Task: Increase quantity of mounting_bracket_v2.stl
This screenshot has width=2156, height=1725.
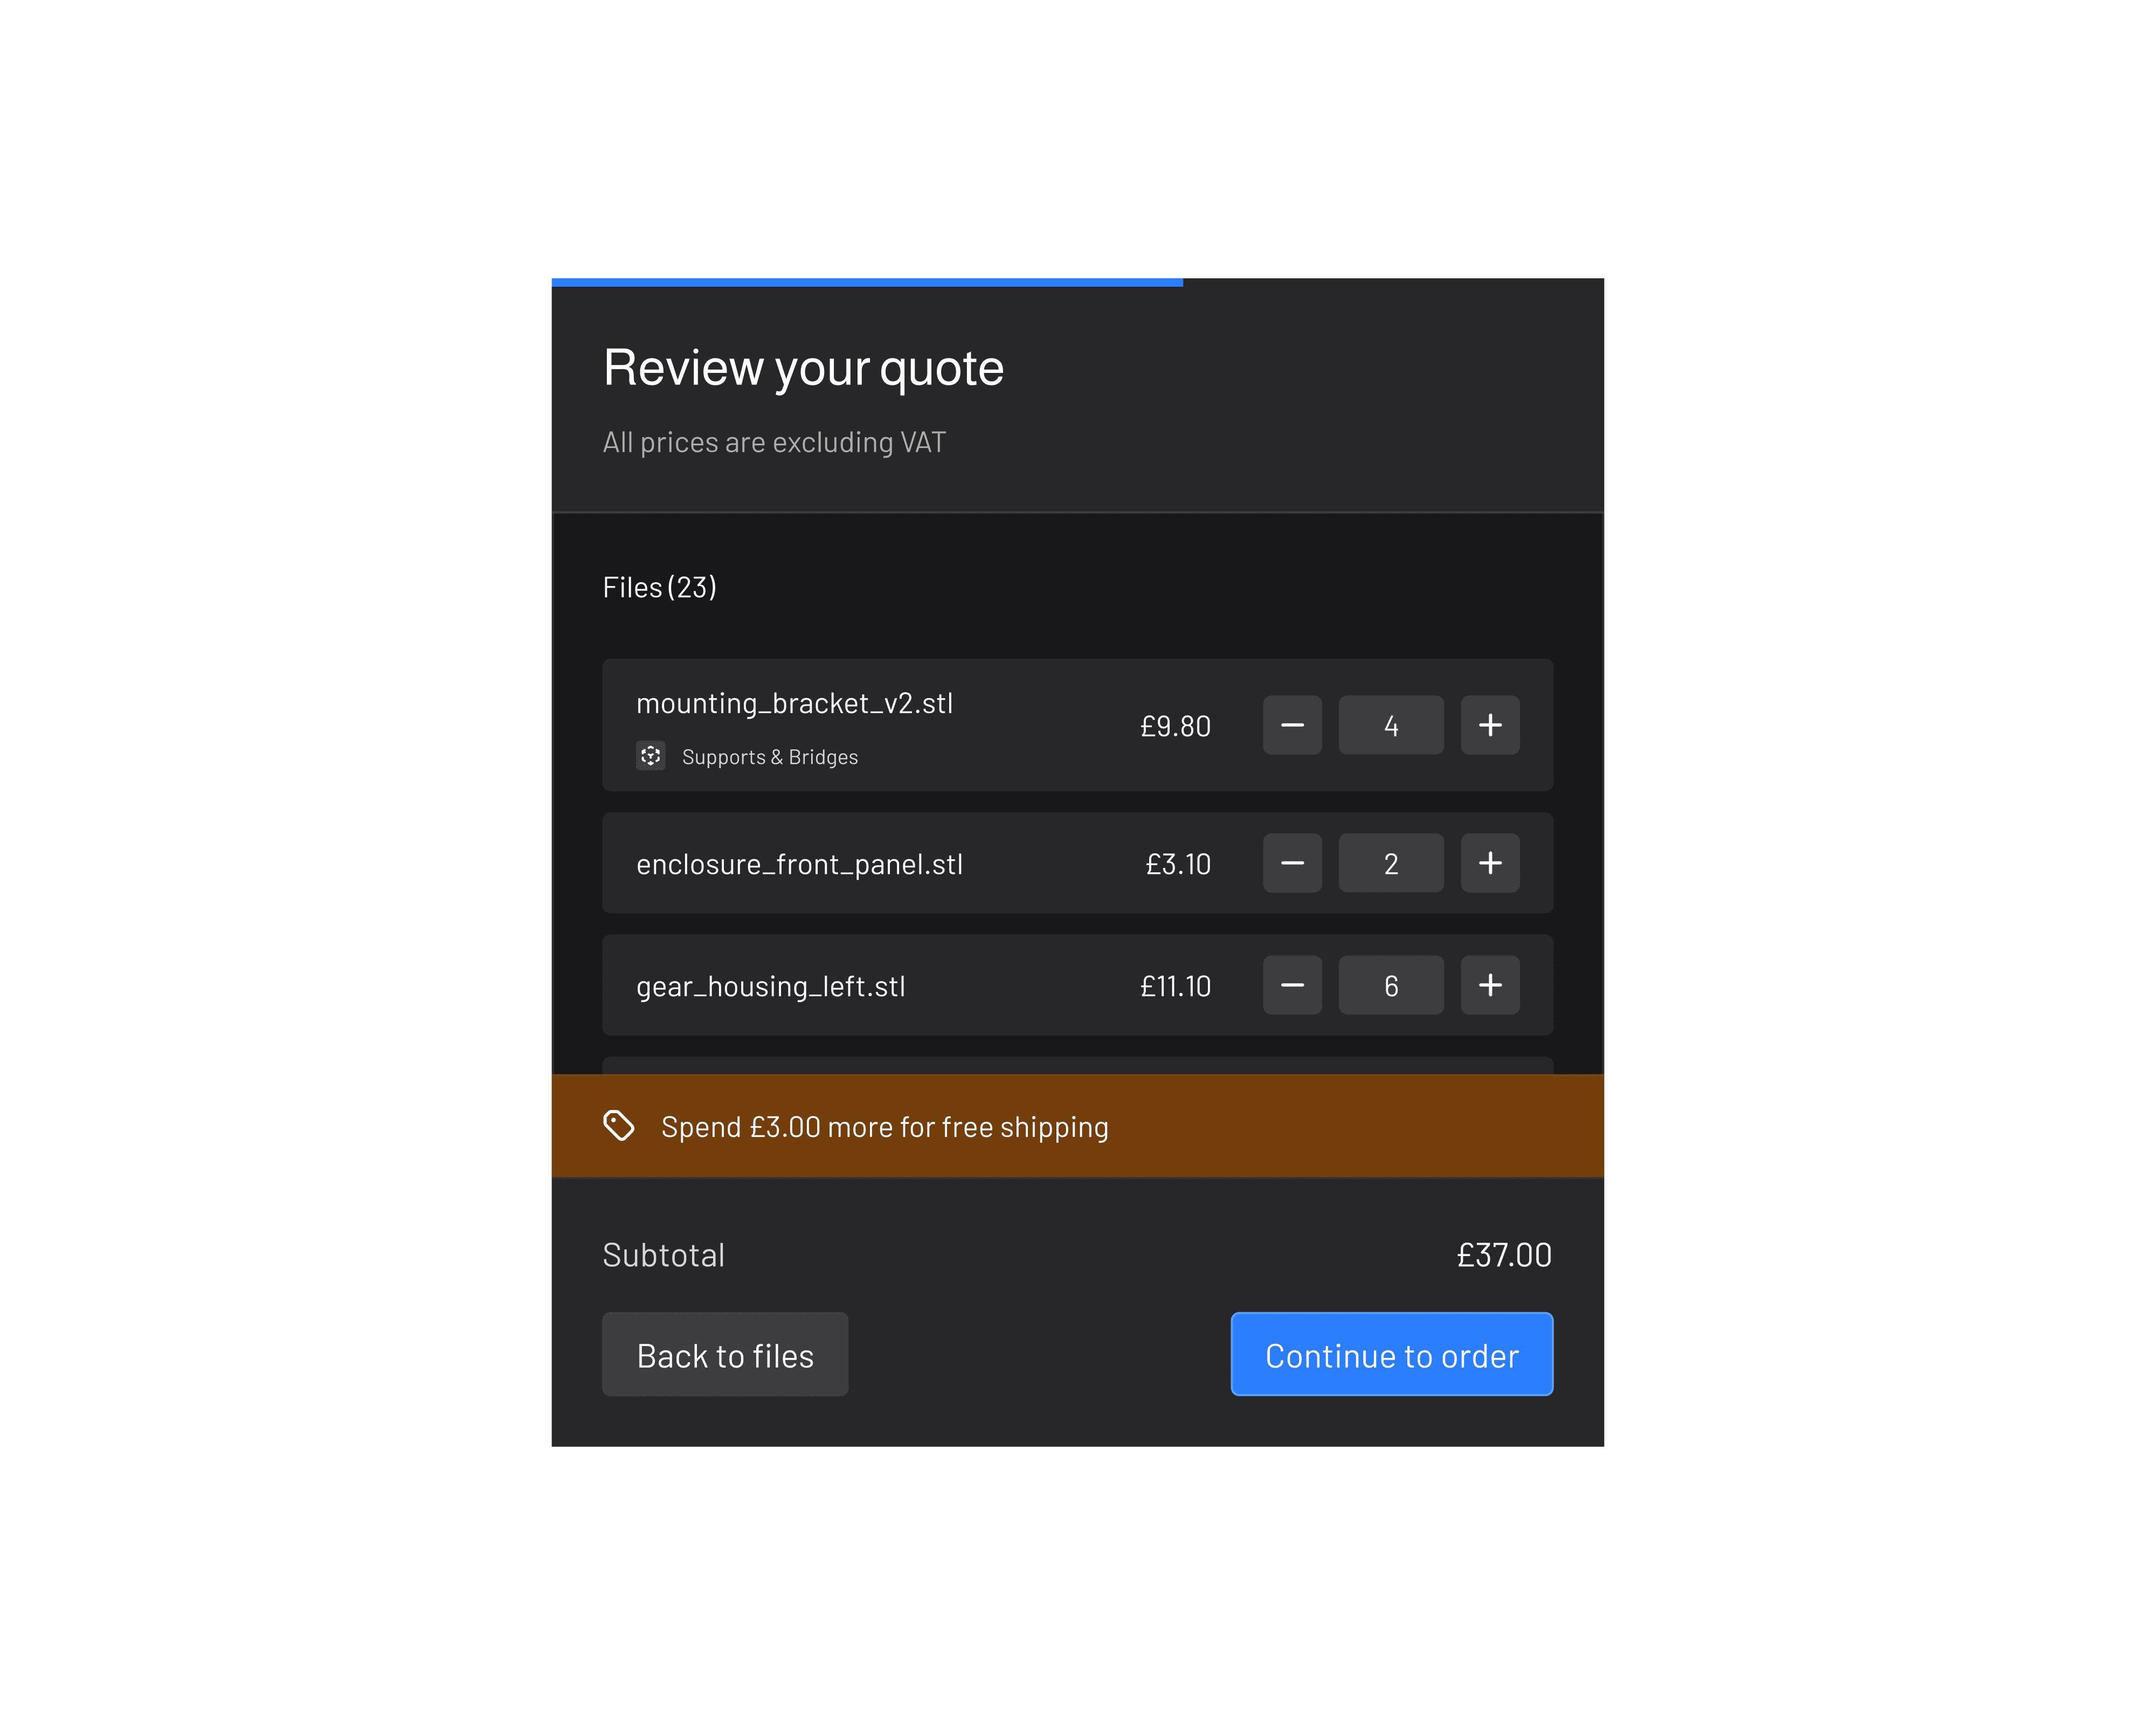Action: coord(1490,725)
